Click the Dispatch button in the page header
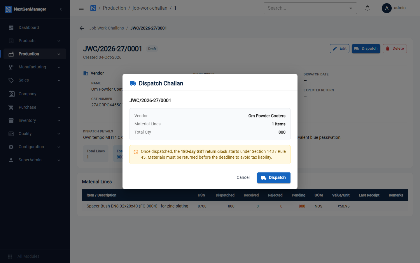 pyautogui.click(x=366, y=49)
